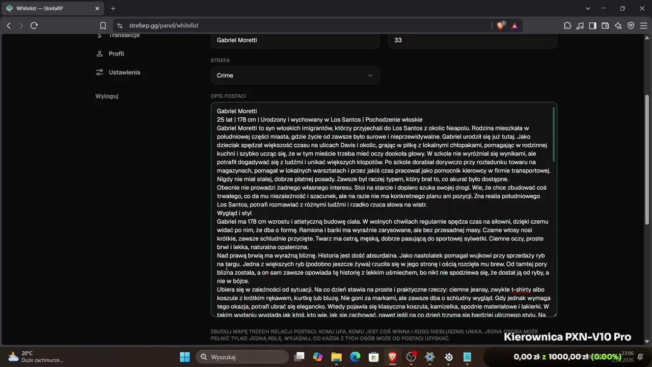This screenshot has height=367, width=652.
Task: Open the extensions puzzle icon
Action: click(x=567, y=25)
